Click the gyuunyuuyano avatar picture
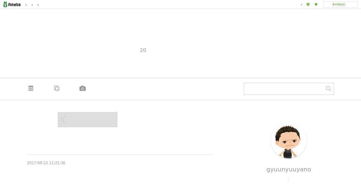Viewport: 361px width, 189px height. coord(289,140)
